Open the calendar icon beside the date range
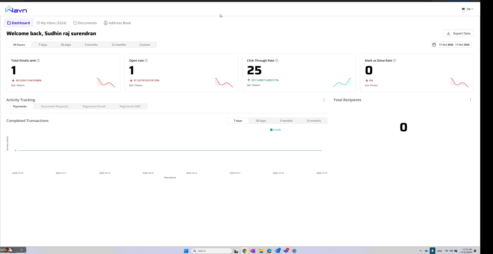Screen dimensions: 493x254 click(x=434, y=45)
